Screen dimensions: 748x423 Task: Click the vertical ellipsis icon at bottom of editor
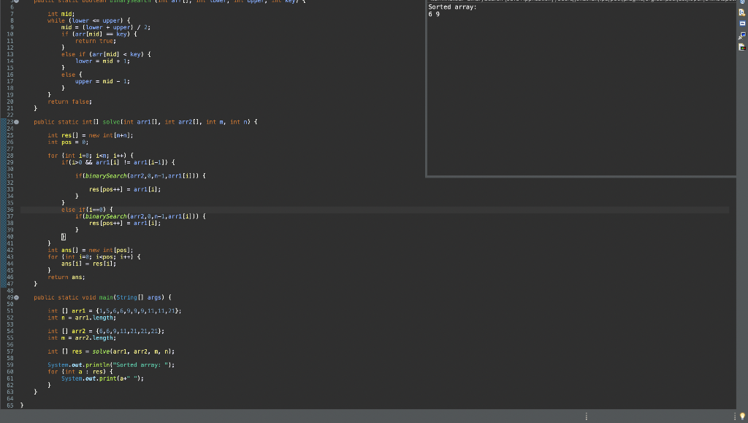coord(586,415)
